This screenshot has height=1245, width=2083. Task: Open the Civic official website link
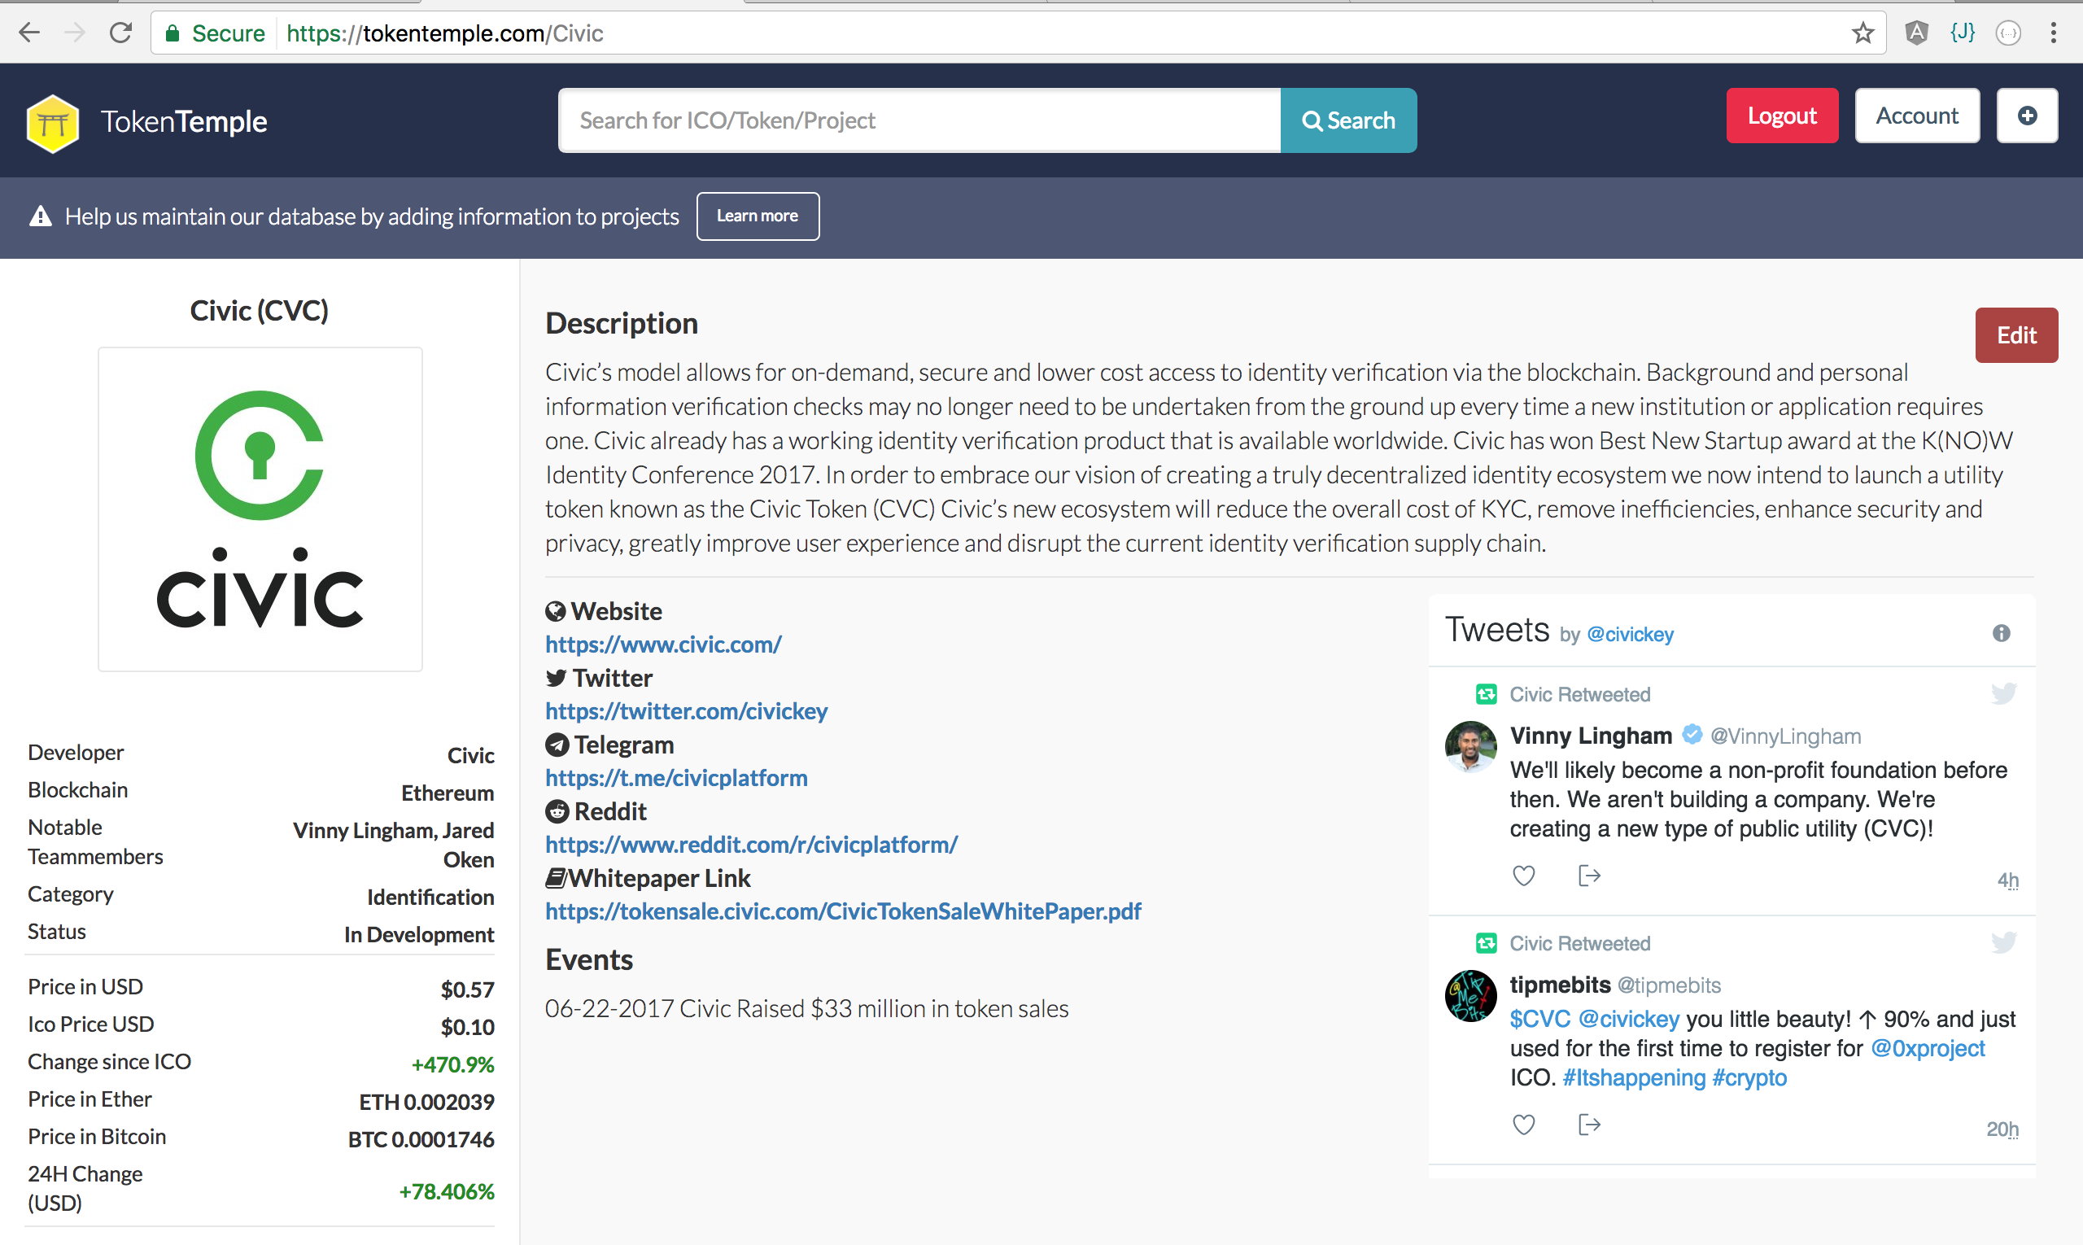coord(664,643)
